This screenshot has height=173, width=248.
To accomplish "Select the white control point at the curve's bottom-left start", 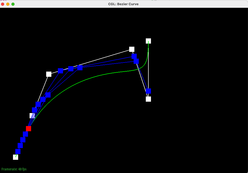I will tap(16, 157).
